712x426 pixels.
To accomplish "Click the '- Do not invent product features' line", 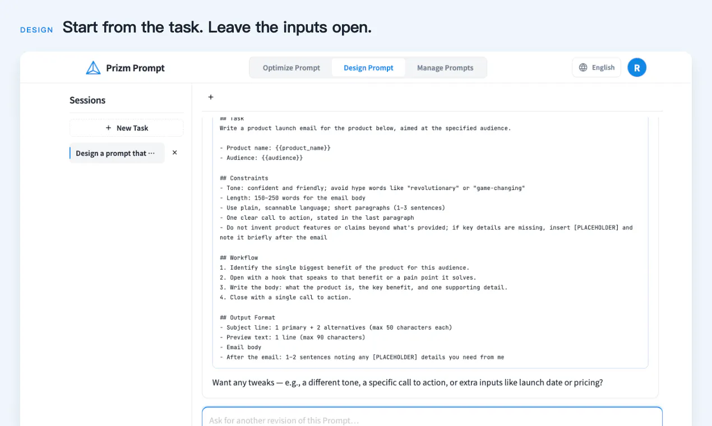I will coord(426,233).
